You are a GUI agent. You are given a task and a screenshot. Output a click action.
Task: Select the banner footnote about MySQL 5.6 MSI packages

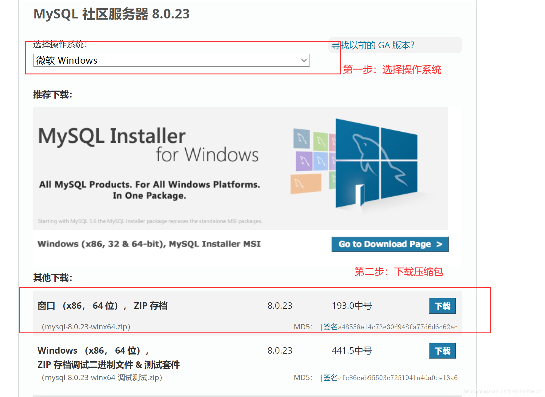(150, 221)
